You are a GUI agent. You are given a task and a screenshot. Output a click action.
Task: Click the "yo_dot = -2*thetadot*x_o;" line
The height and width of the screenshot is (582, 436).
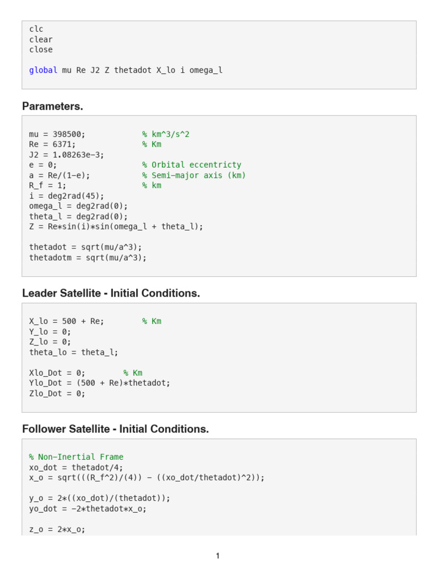coord(88,508)
